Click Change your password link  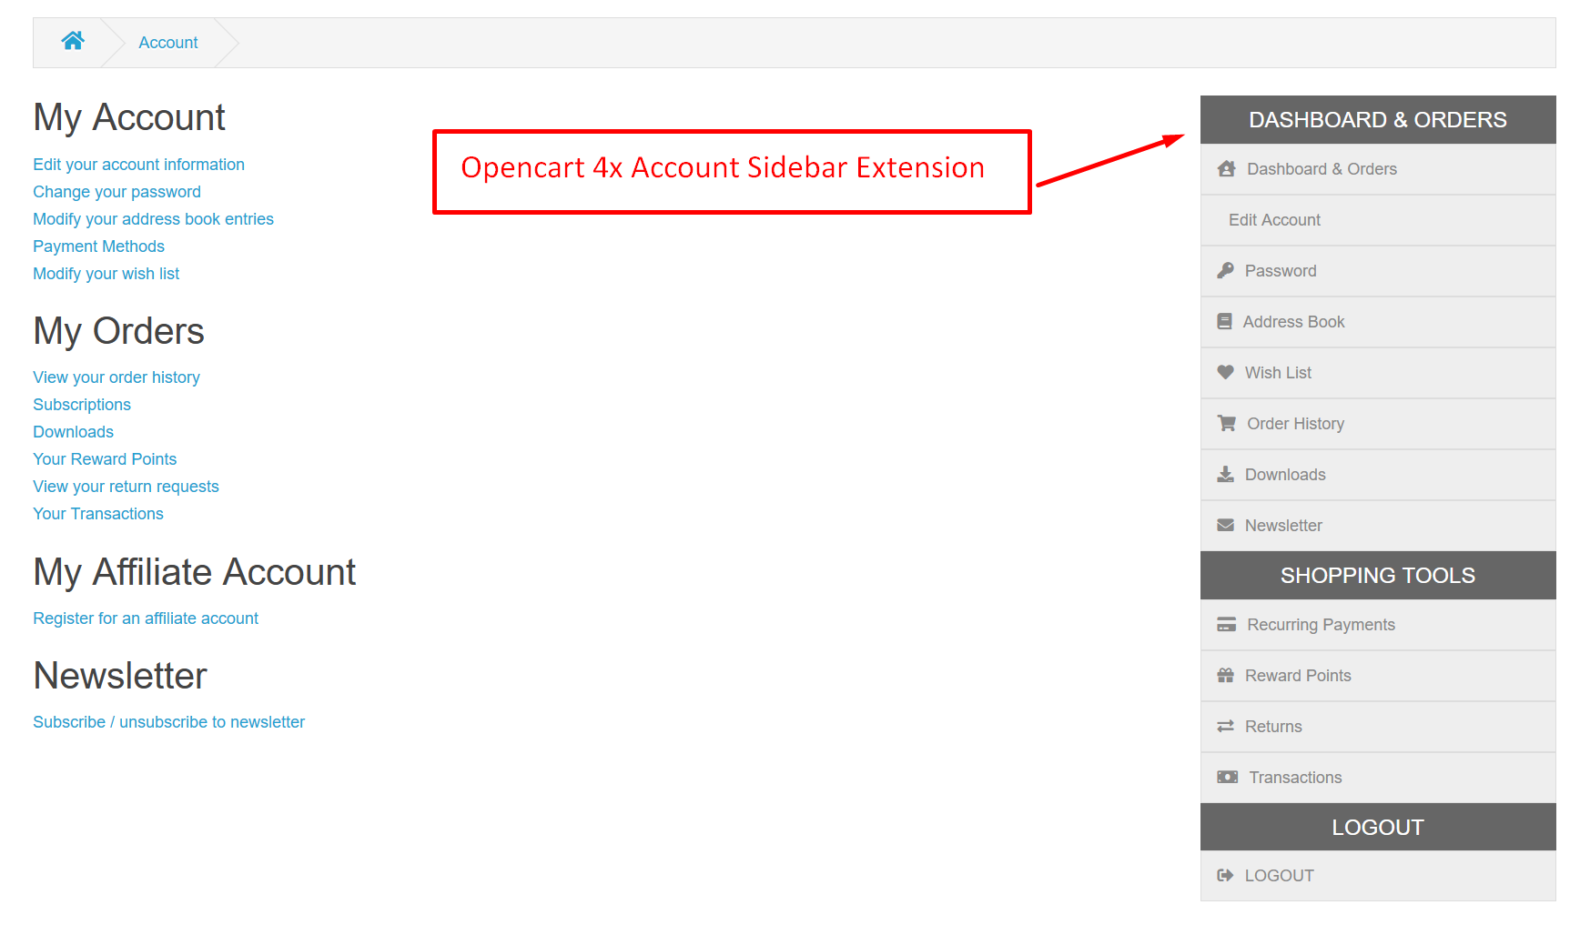pyautogui.click(x=116, y=192)
